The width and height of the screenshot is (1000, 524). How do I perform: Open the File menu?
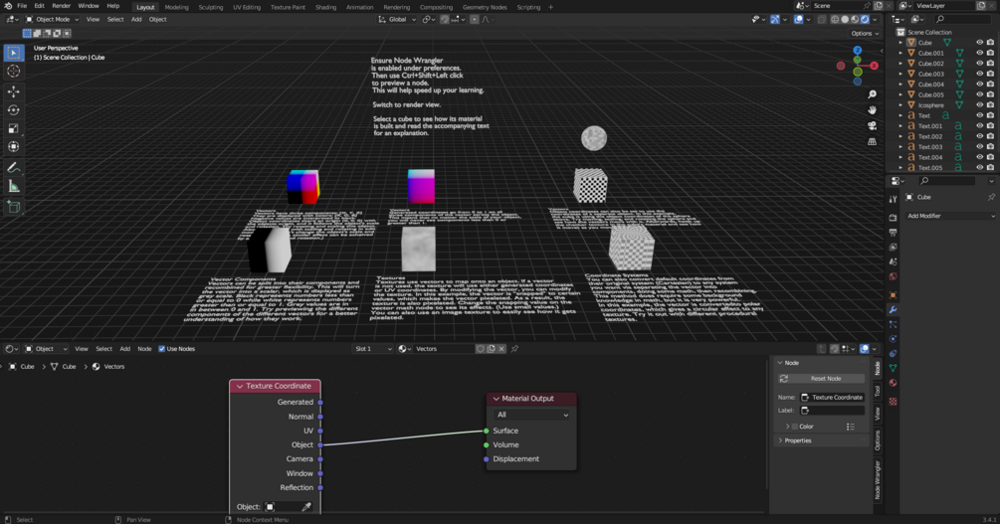tap(22, 6)
